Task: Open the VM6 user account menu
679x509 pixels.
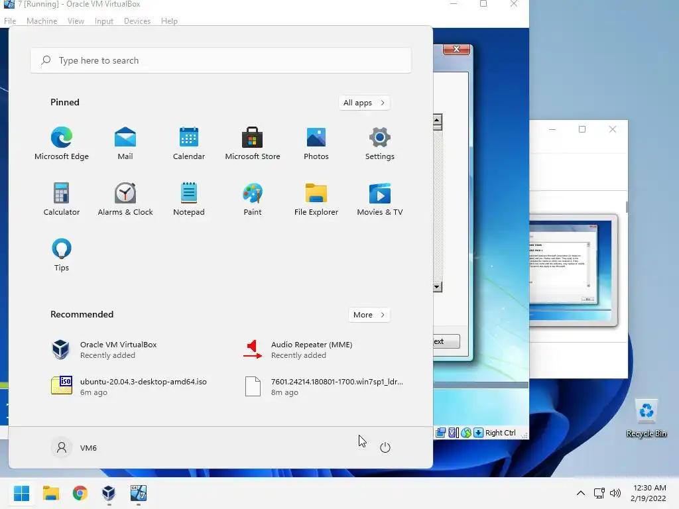Action: tap(74, 447)
